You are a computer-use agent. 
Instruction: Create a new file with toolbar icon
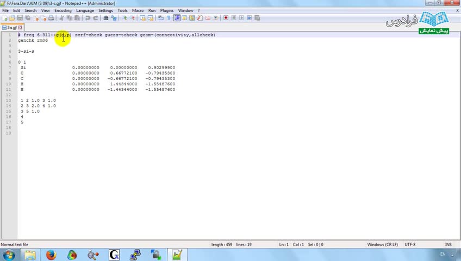5,18
